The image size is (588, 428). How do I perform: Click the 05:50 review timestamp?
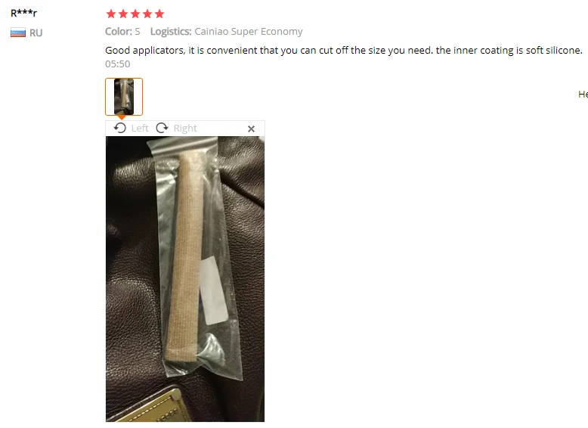pyautogui.click(x=117, y=64)
